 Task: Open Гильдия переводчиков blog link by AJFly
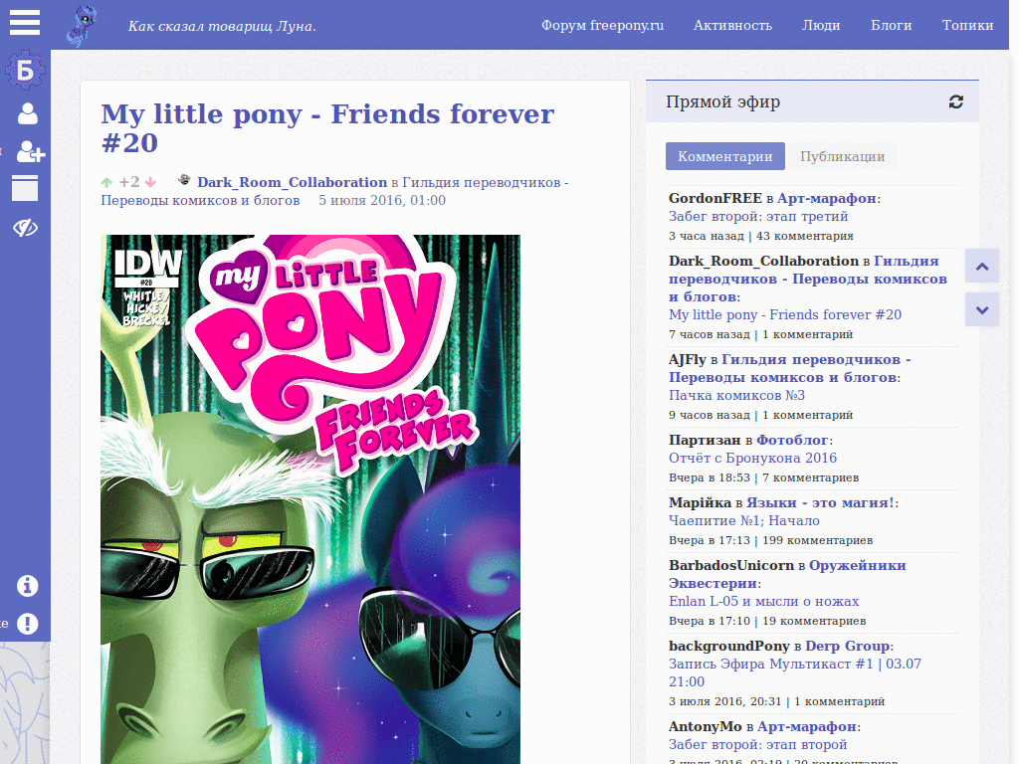(x=789, y=369)
